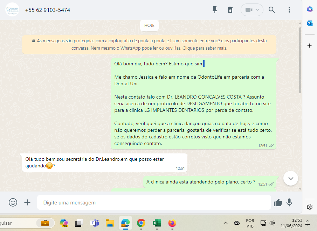Launch Copilot preview from taskbar

64,223
